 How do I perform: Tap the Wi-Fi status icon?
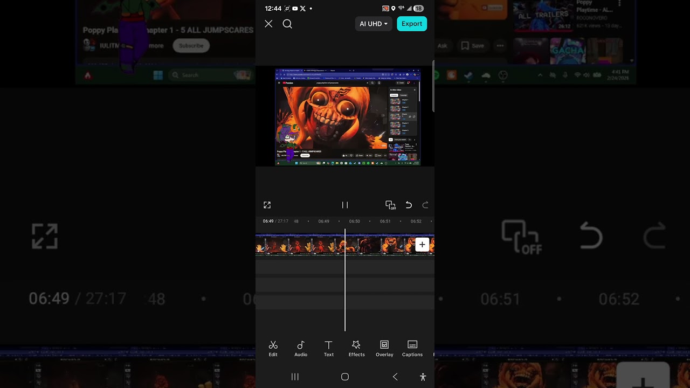(x=401, y=9)
